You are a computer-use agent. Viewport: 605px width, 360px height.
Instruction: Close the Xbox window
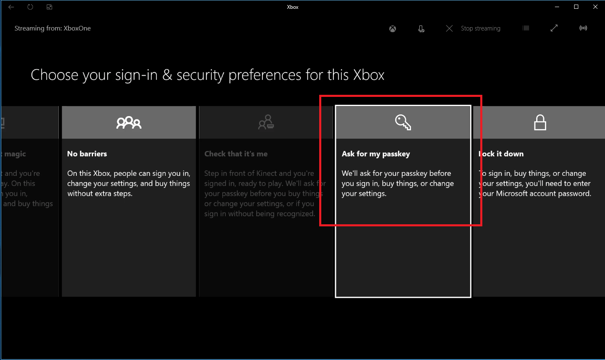(595, 7)
